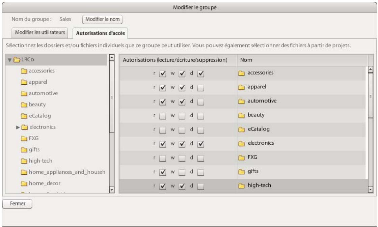The height and width of the screenshot is (227, 378).
Task: Select the gifts folder icon in the tree
Action: [25, 149]
